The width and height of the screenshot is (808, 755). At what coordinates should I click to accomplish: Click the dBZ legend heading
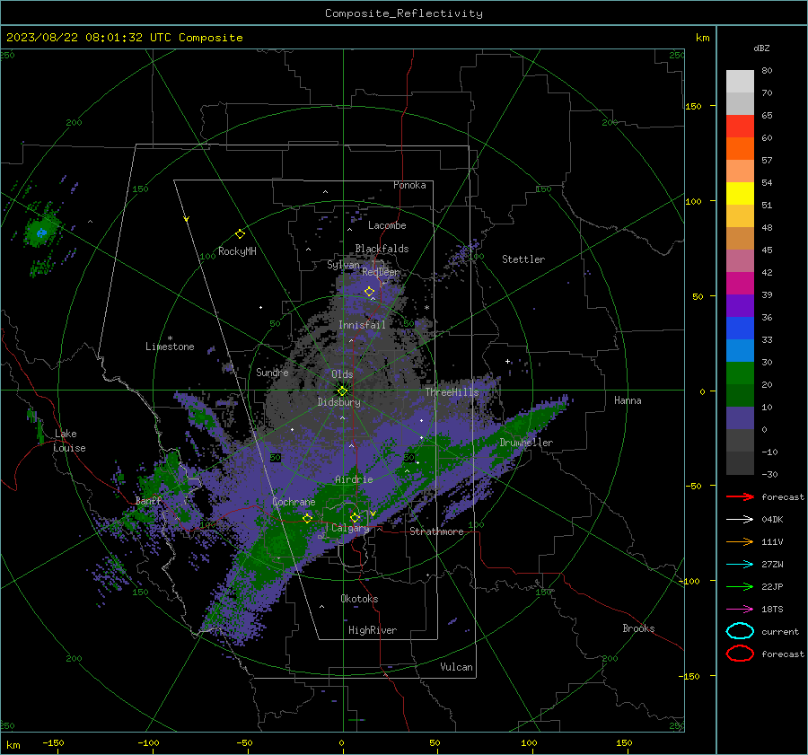coord(761,48)
